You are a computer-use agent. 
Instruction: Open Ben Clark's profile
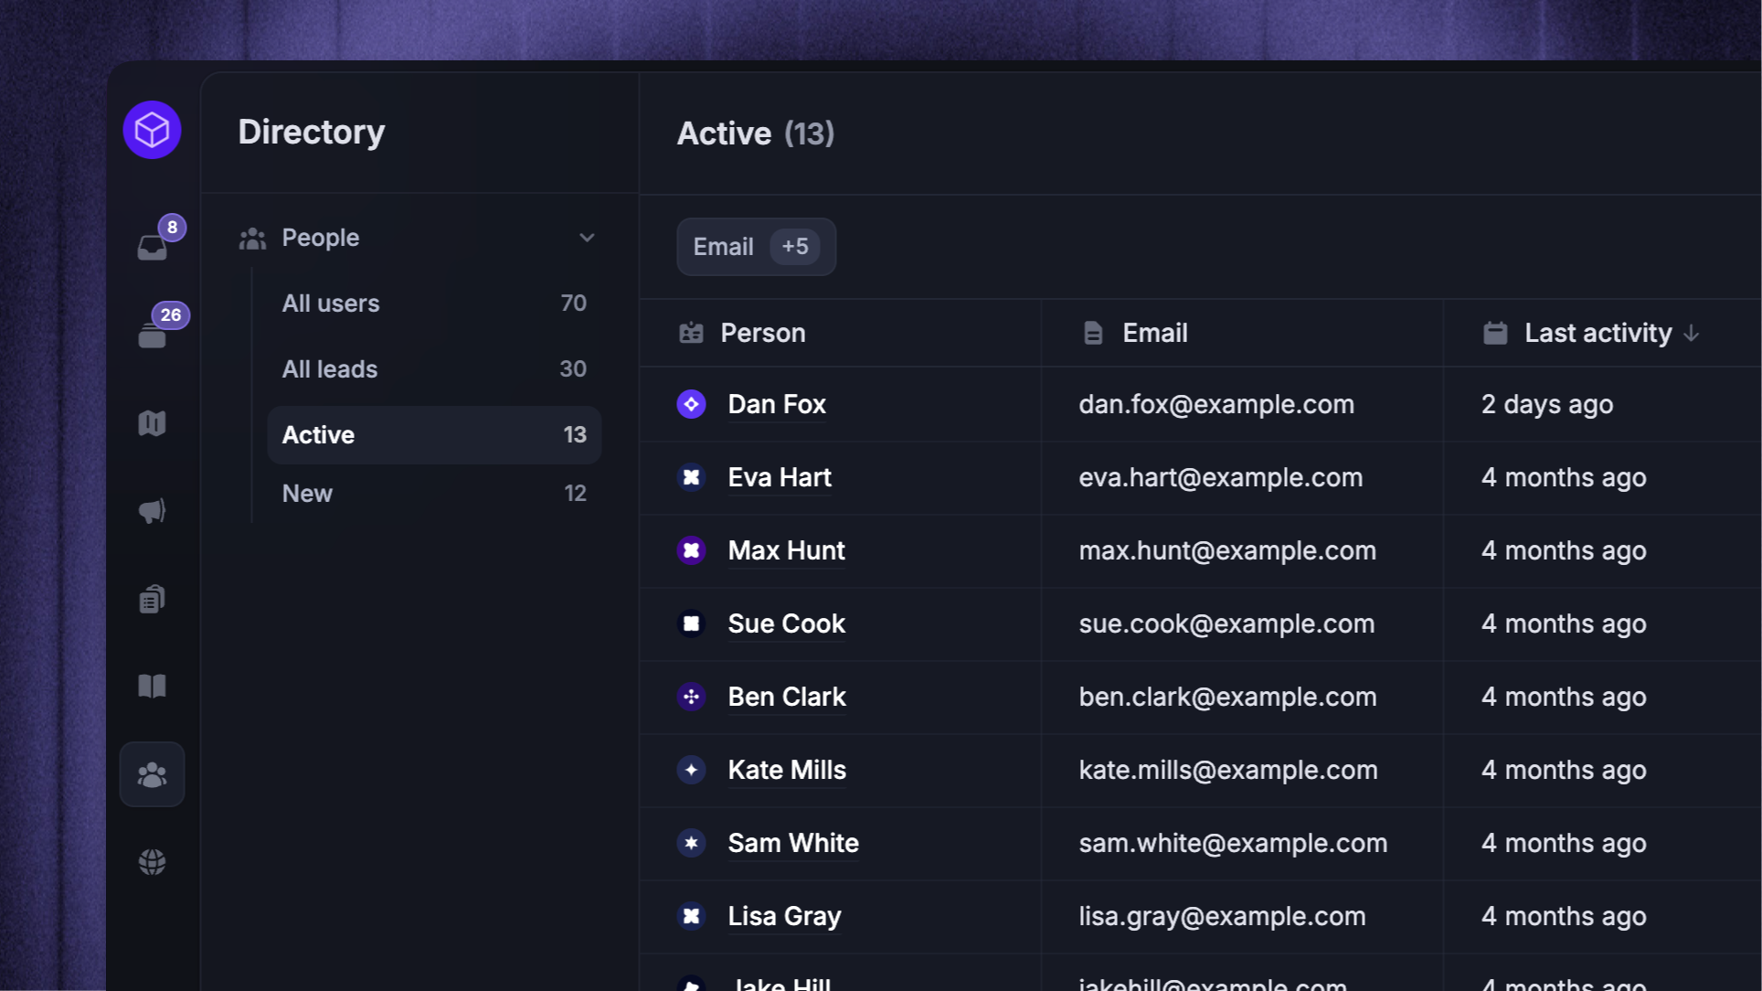[787, 697]
